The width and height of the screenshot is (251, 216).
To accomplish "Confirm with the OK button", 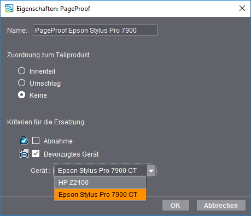I will pyautogui.click(x=176, y=206).
